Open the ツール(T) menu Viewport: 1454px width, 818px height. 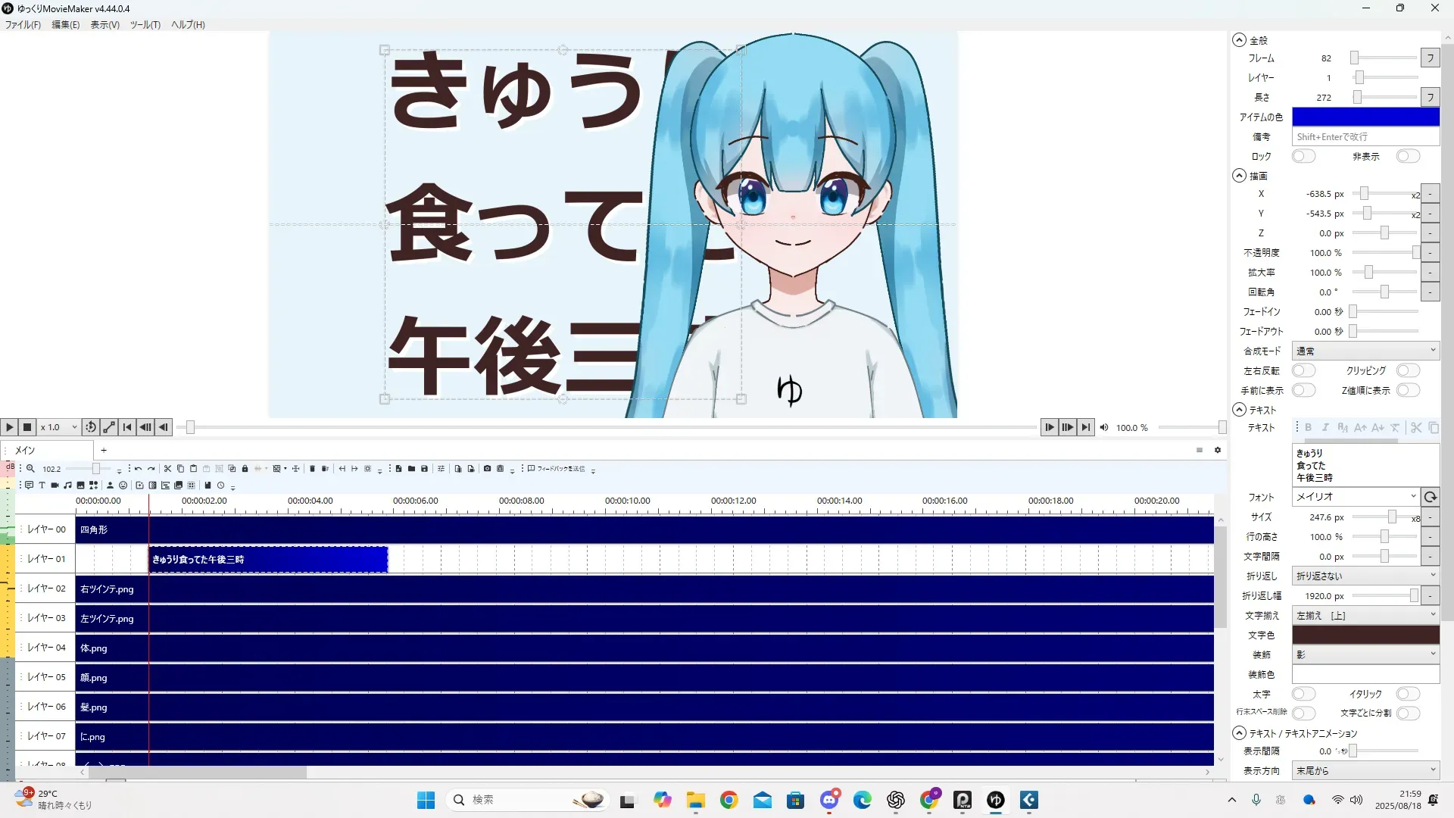pyautogui.click(x=145, y=25)
